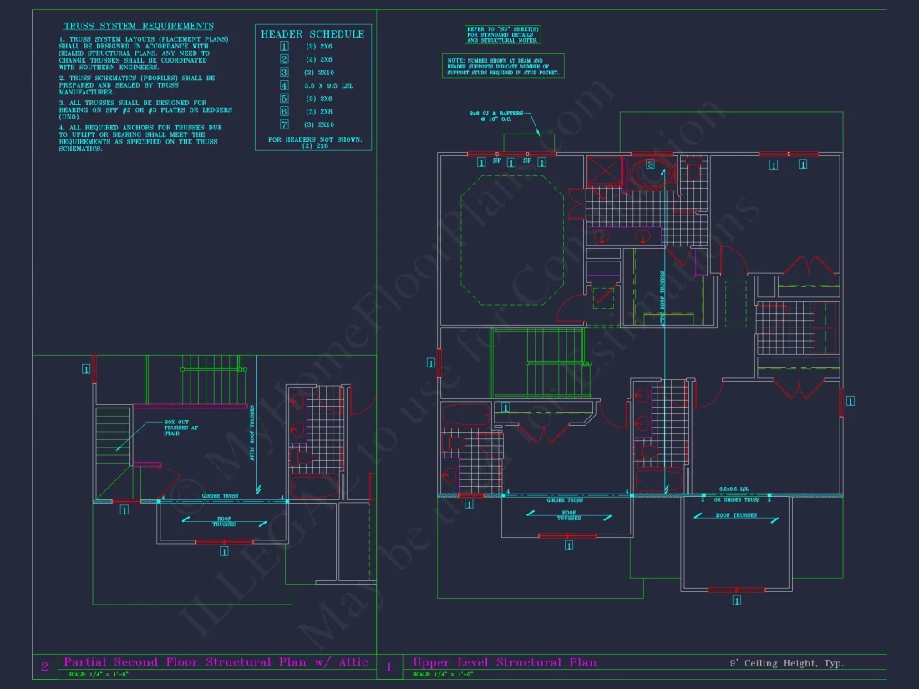Viewport: 919px width, 689px height.
Task: Click the GIRDER TRUSS label on the left plan
Action: click(220, 496)
